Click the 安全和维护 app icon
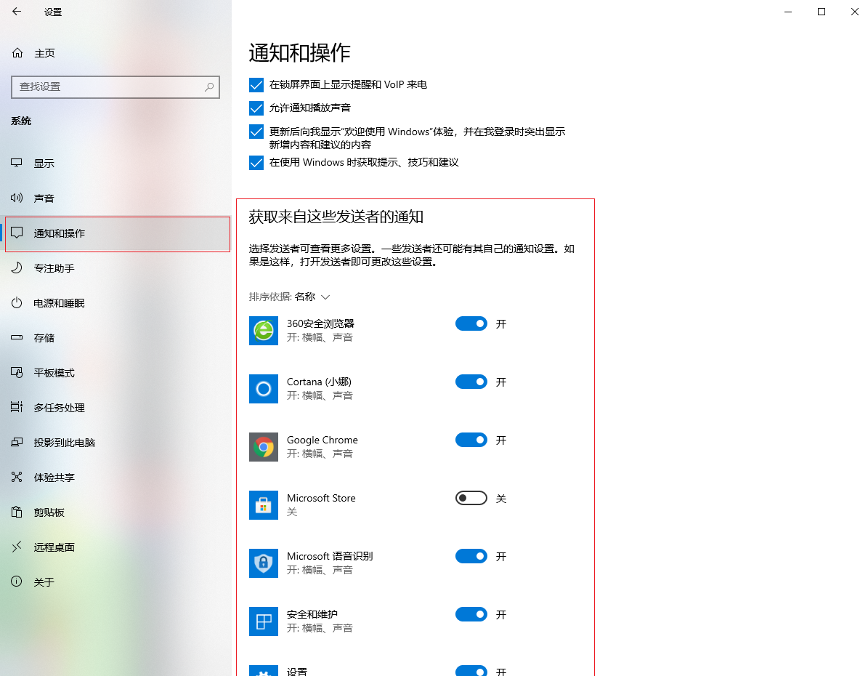The image size is (868, 676). (263, 621)
